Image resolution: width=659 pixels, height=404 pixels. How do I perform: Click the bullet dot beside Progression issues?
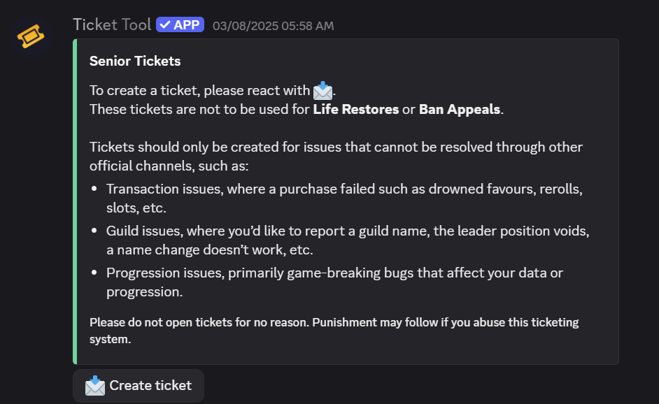(x=95, y=273)
